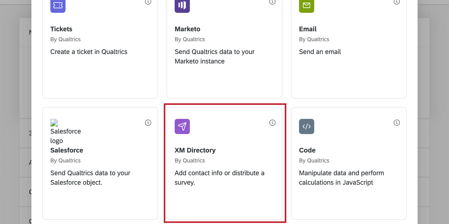Open info for the XM Directory card

click(x=272, y=123)
